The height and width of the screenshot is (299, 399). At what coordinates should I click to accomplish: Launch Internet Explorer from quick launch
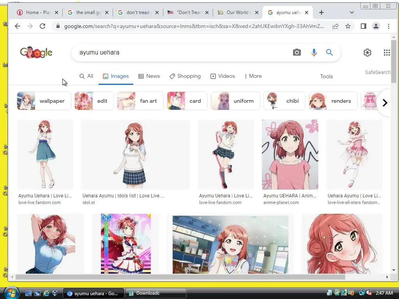(46, 293)
